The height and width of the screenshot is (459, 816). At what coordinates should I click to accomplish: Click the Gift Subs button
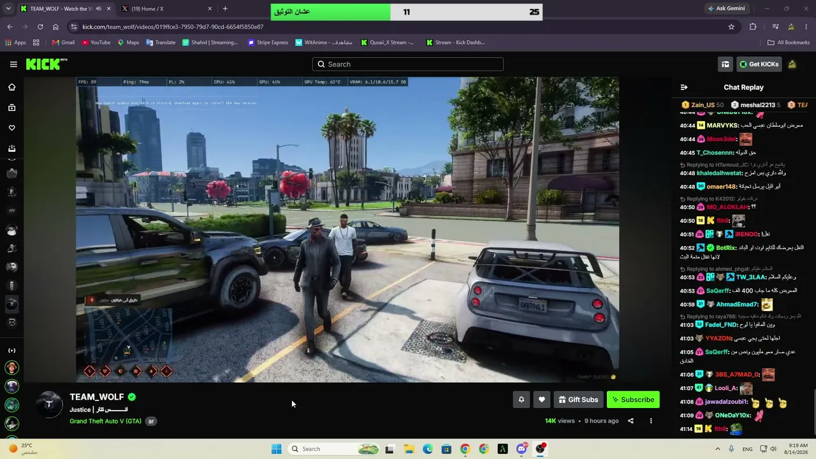click(578, 400)
